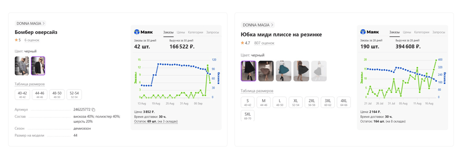Pick skirt size 5XL (68-70)
Viewport: 462px width, 159px height.
coord(248,115)
